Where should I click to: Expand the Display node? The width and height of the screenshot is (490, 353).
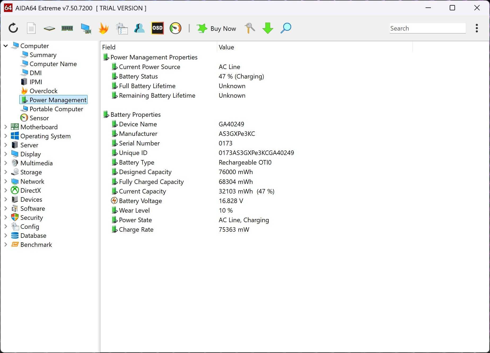(6, 154)
